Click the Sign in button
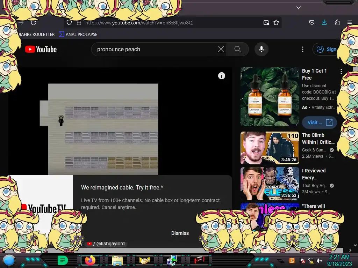The image size is (358, 268). pyautogui.click(x=327, y=49)
